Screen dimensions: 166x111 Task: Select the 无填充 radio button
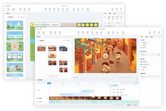[x=141, y=48]
